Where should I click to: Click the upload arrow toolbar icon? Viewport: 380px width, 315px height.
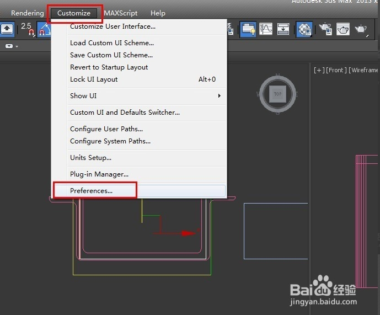pyautogui.click(x=7, y=29)
